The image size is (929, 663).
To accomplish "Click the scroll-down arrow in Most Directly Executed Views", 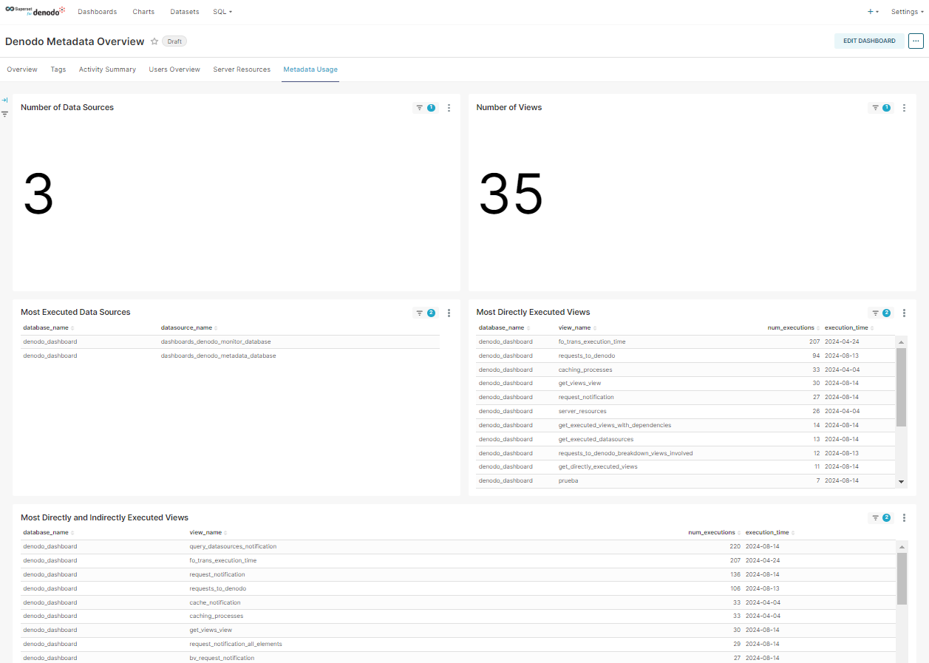I will tap(901, 482).
